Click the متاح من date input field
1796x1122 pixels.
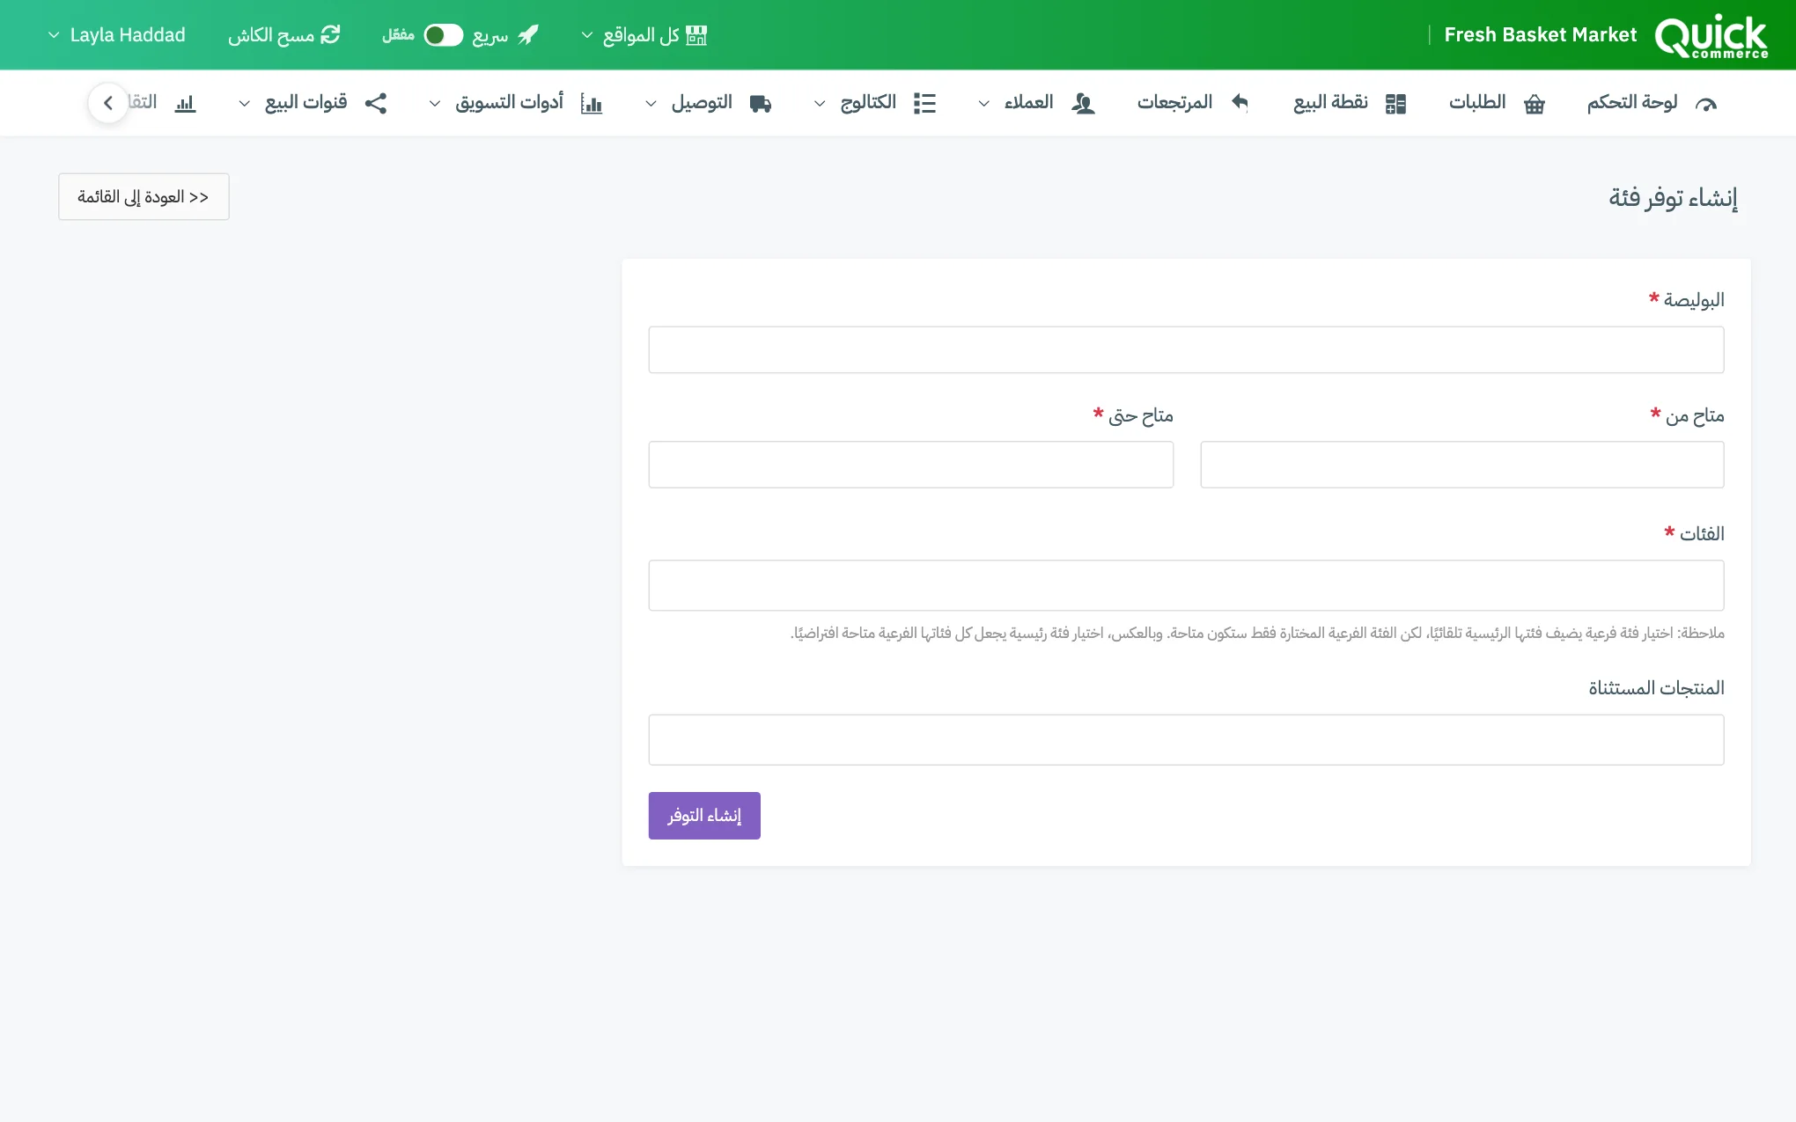(1461, 465)
